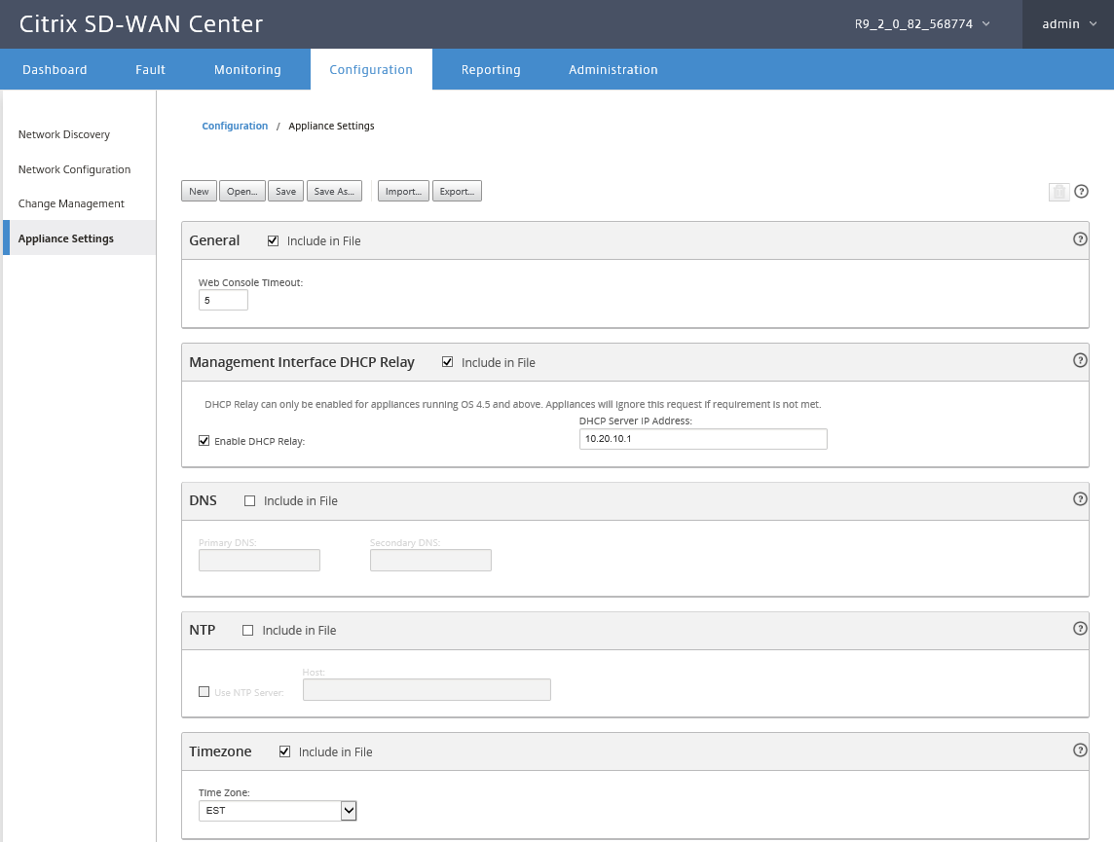
Task: Click the Export... button
Action: click(x=457, y=191)
